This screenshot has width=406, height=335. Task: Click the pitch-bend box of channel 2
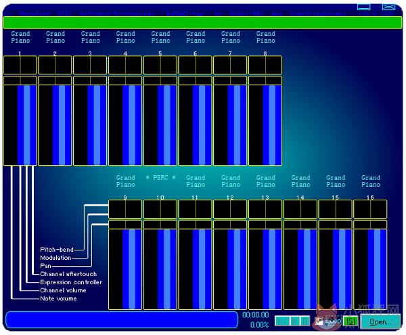55,65
